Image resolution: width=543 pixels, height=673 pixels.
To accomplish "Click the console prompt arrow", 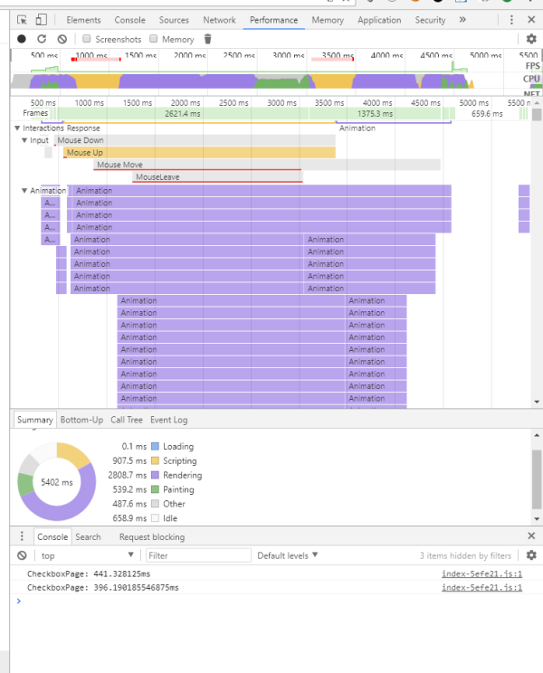I will 18,601.
